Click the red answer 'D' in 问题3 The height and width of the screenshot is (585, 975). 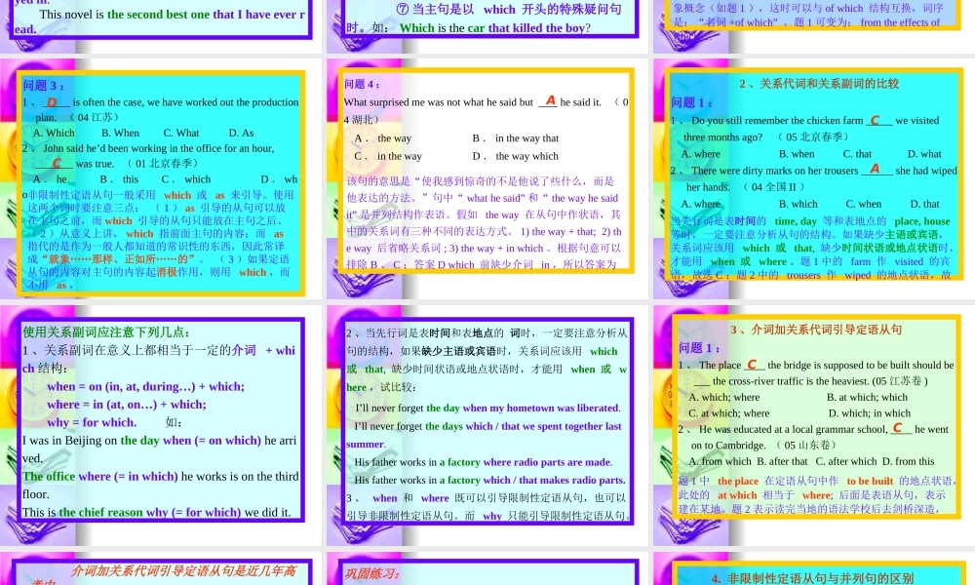[52, 102]
